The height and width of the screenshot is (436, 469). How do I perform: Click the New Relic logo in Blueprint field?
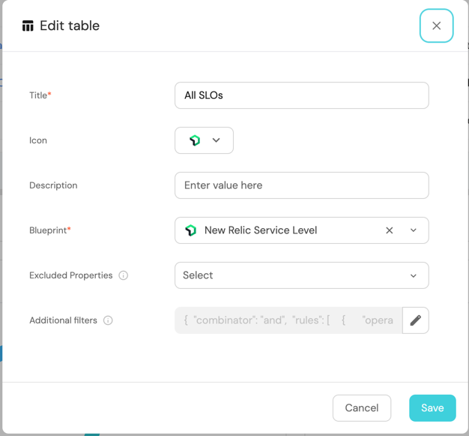click(191, 230)
